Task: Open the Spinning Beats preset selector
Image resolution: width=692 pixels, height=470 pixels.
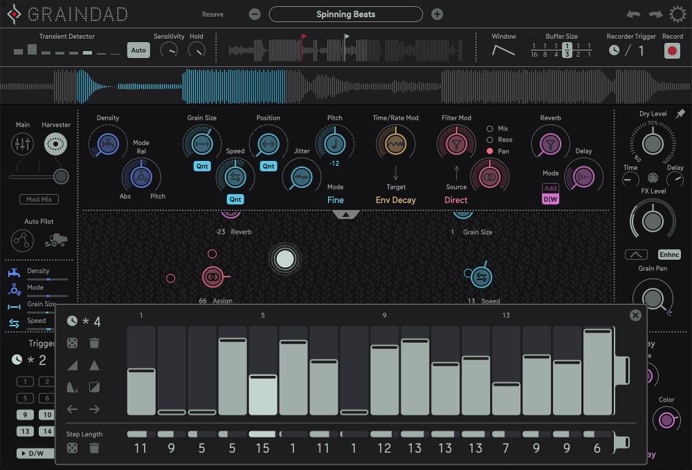Action: (345, 15)
